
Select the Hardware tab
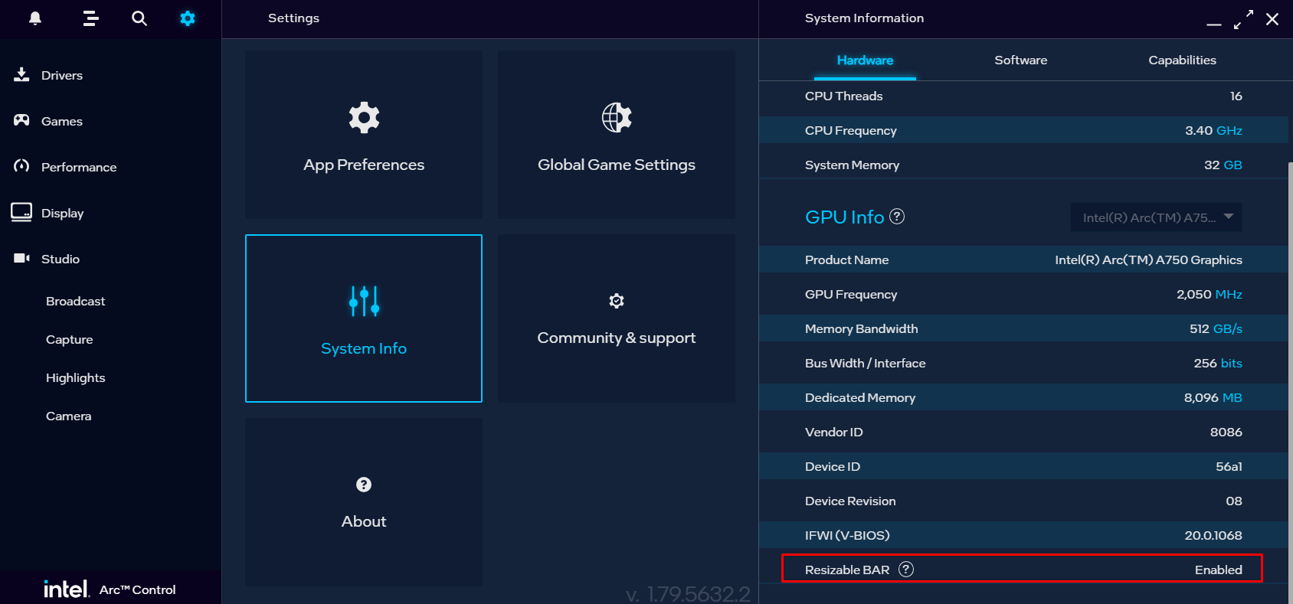[865, 60]
